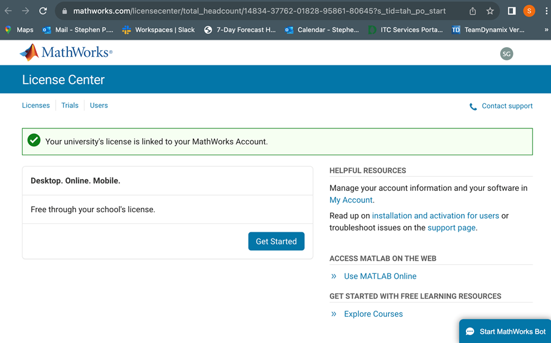
Task: Open the SG account avatar menu
Action: click(506, 54)
